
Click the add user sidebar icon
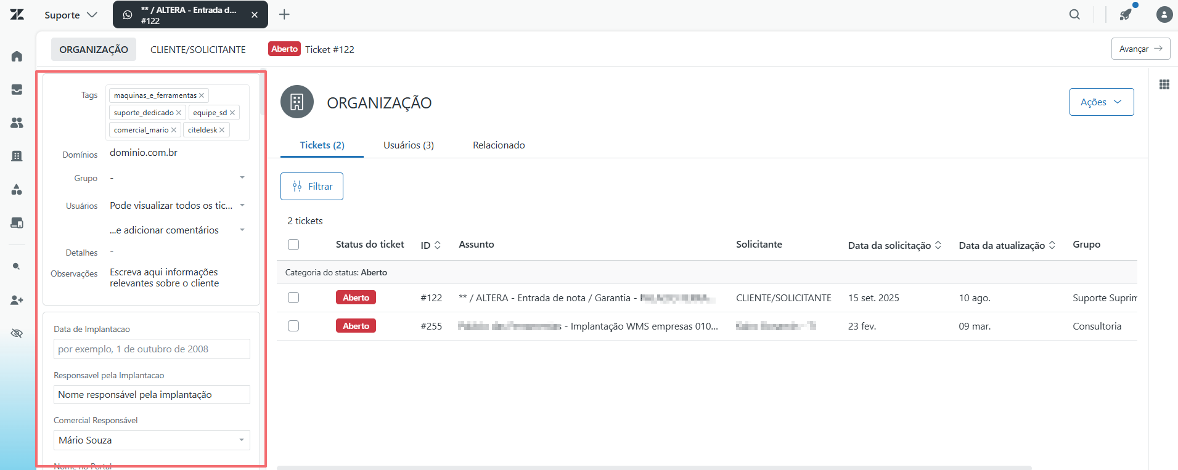point(17,300)
